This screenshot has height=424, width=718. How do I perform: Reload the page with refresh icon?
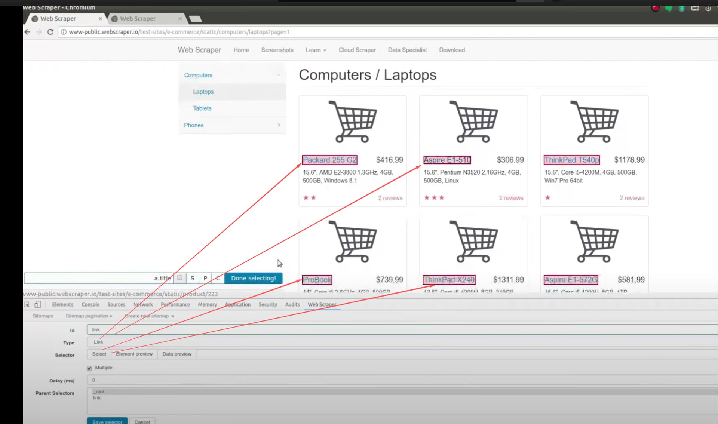coord(50,32)
